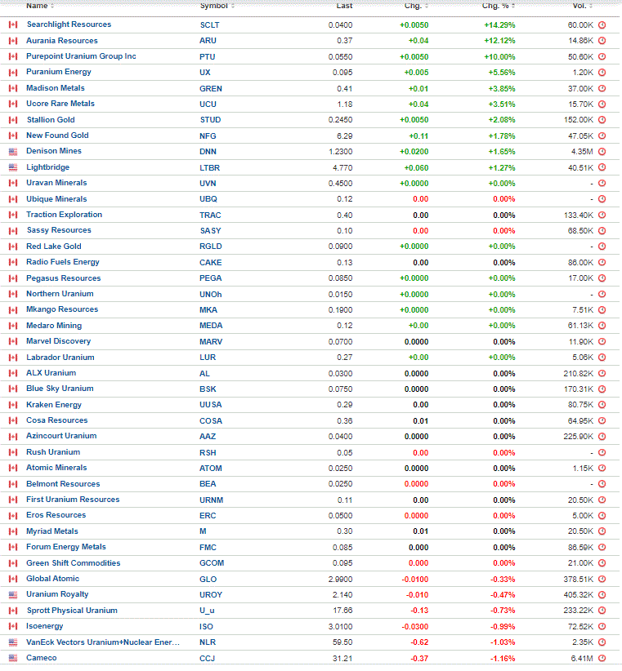Select the Isoenergy company link
The width and height of the screenshot is (622, 671).
(x=45, y=626)
